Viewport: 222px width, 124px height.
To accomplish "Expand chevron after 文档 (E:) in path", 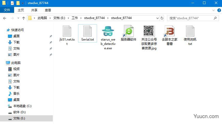I will coord(68,18).
